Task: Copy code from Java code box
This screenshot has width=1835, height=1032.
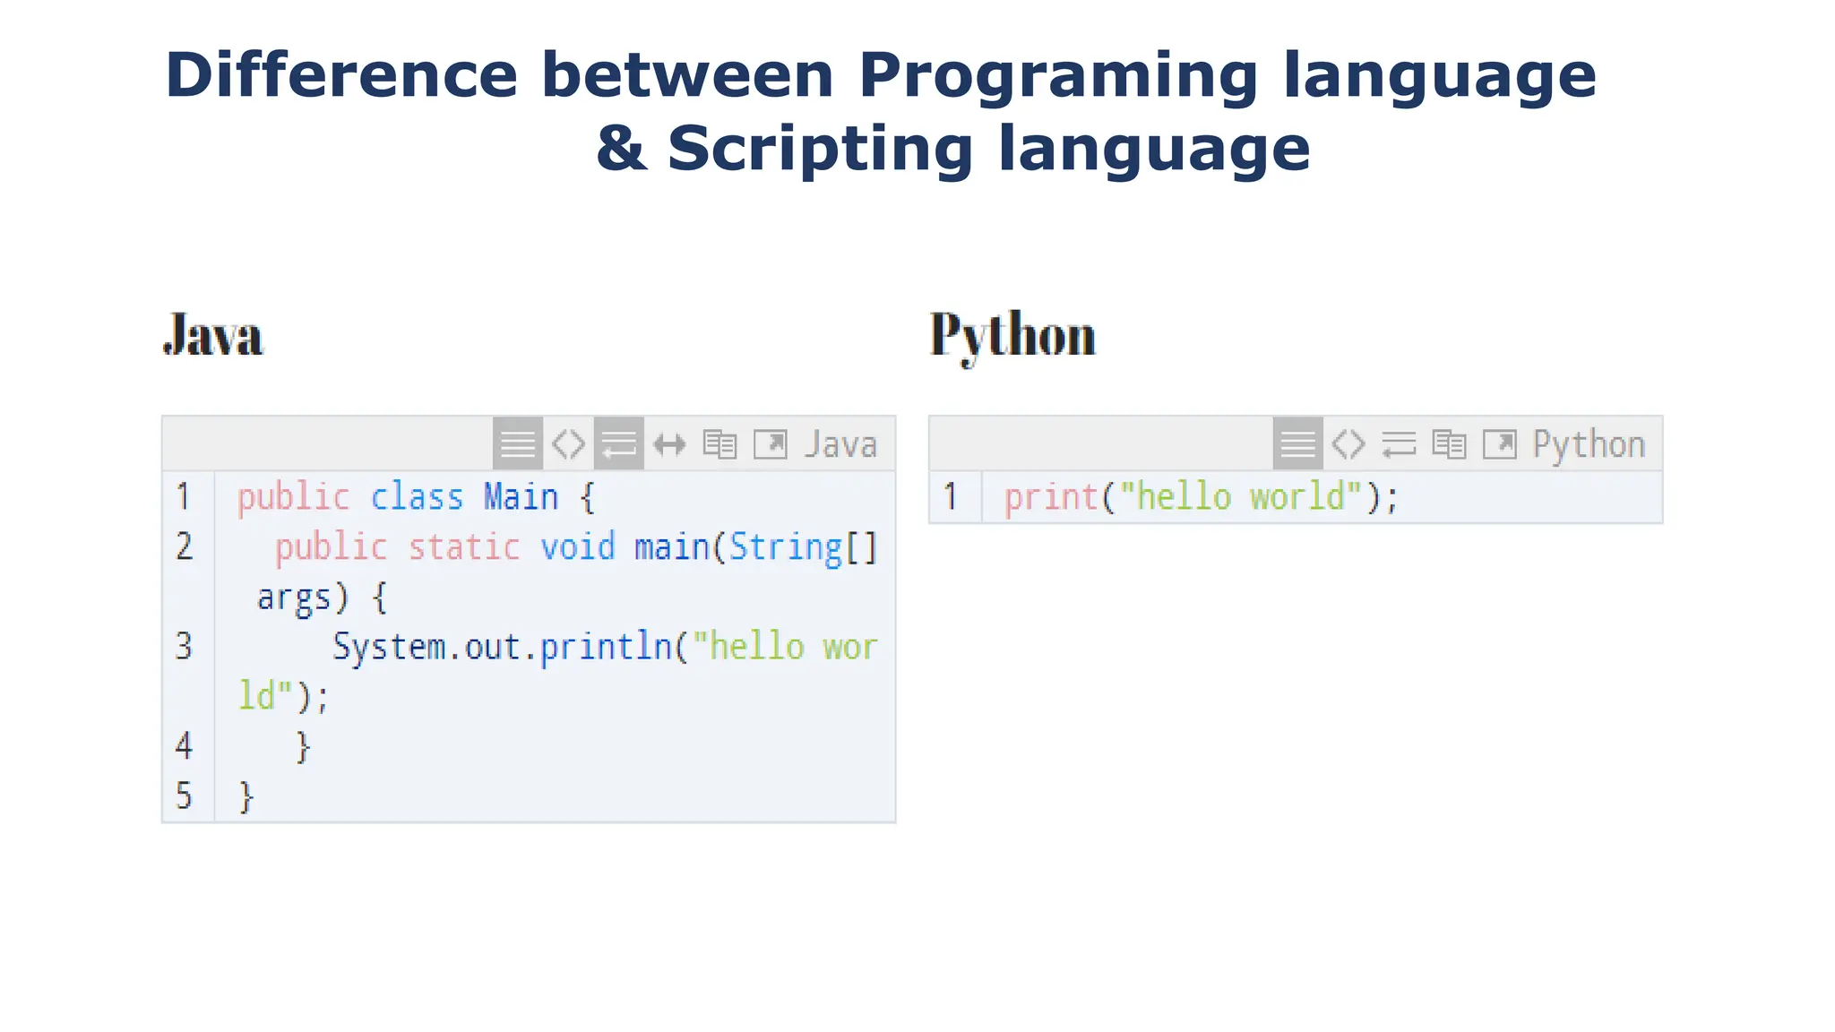Action: pos(719,443)
